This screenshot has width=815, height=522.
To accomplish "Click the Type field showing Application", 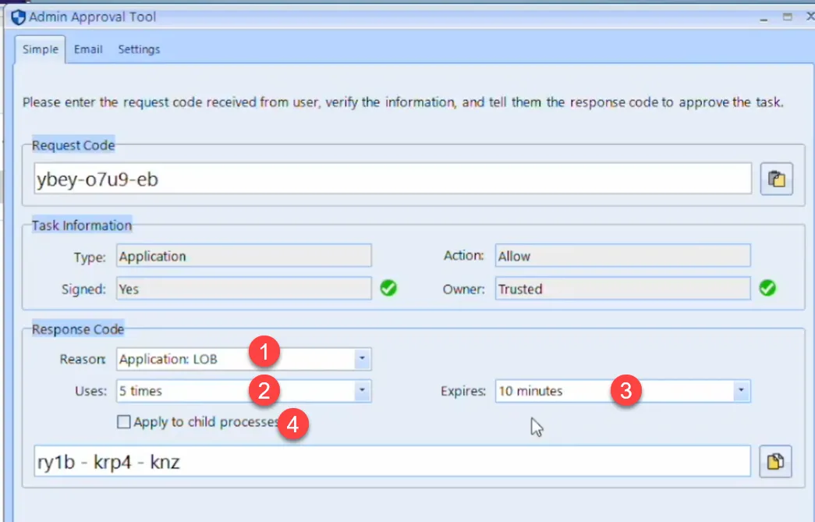I will click(x=242, y=256).
